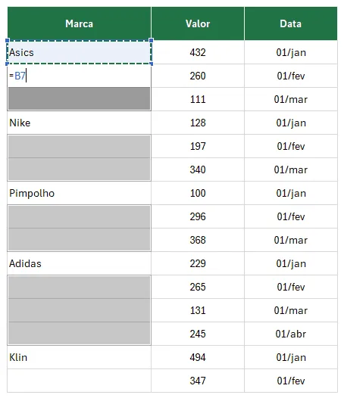Select the Pimpolho brand cell

pos(79,193)
